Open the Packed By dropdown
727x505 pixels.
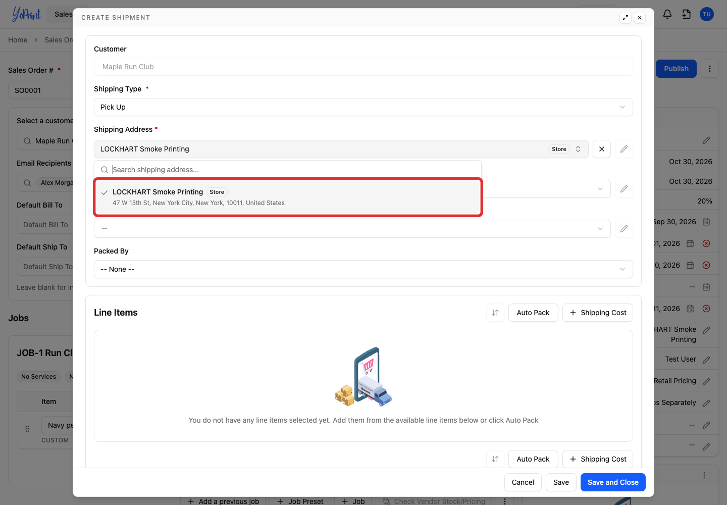[x=363, y=269]
